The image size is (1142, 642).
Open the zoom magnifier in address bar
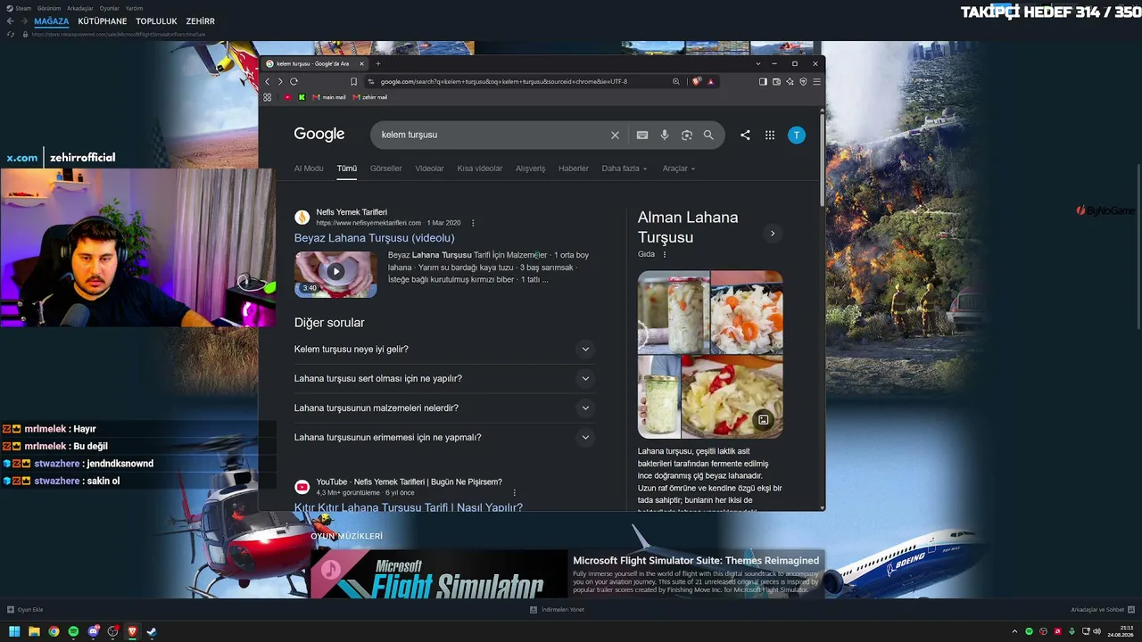pyautogui.click(x=676, y=81)
